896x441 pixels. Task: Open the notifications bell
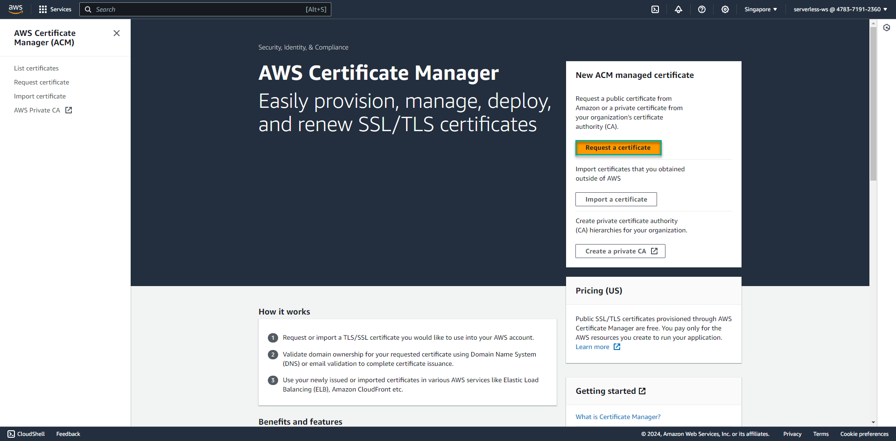679,9
